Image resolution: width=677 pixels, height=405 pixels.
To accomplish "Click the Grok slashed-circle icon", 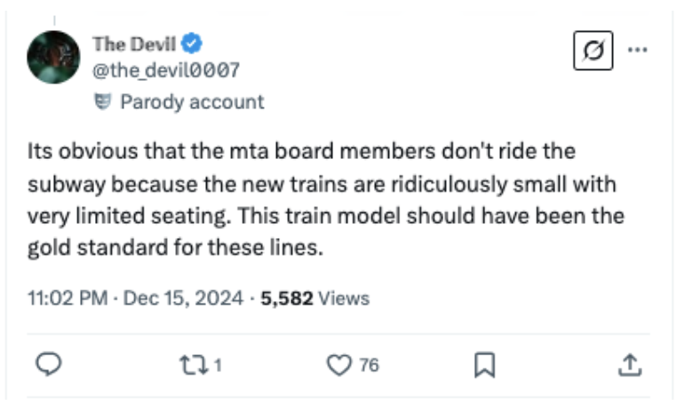I will [593, 51].
